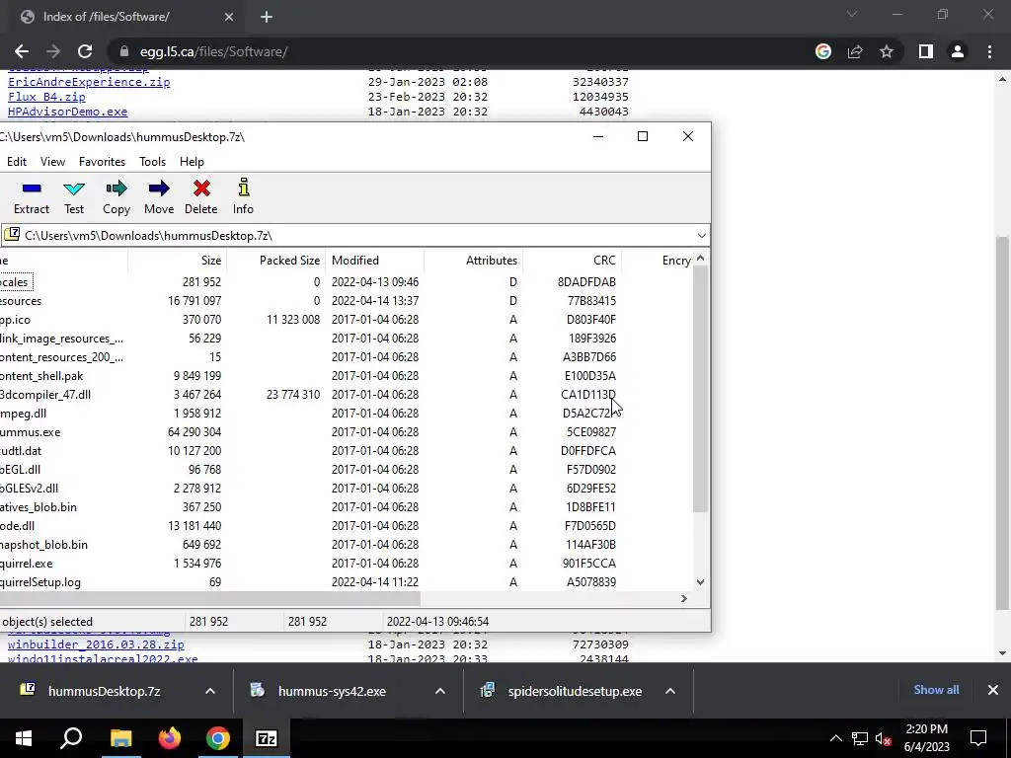The width and height of the screenshot is (1011, 758).
Task: Open the Windows Start menu
Action: 24,738
